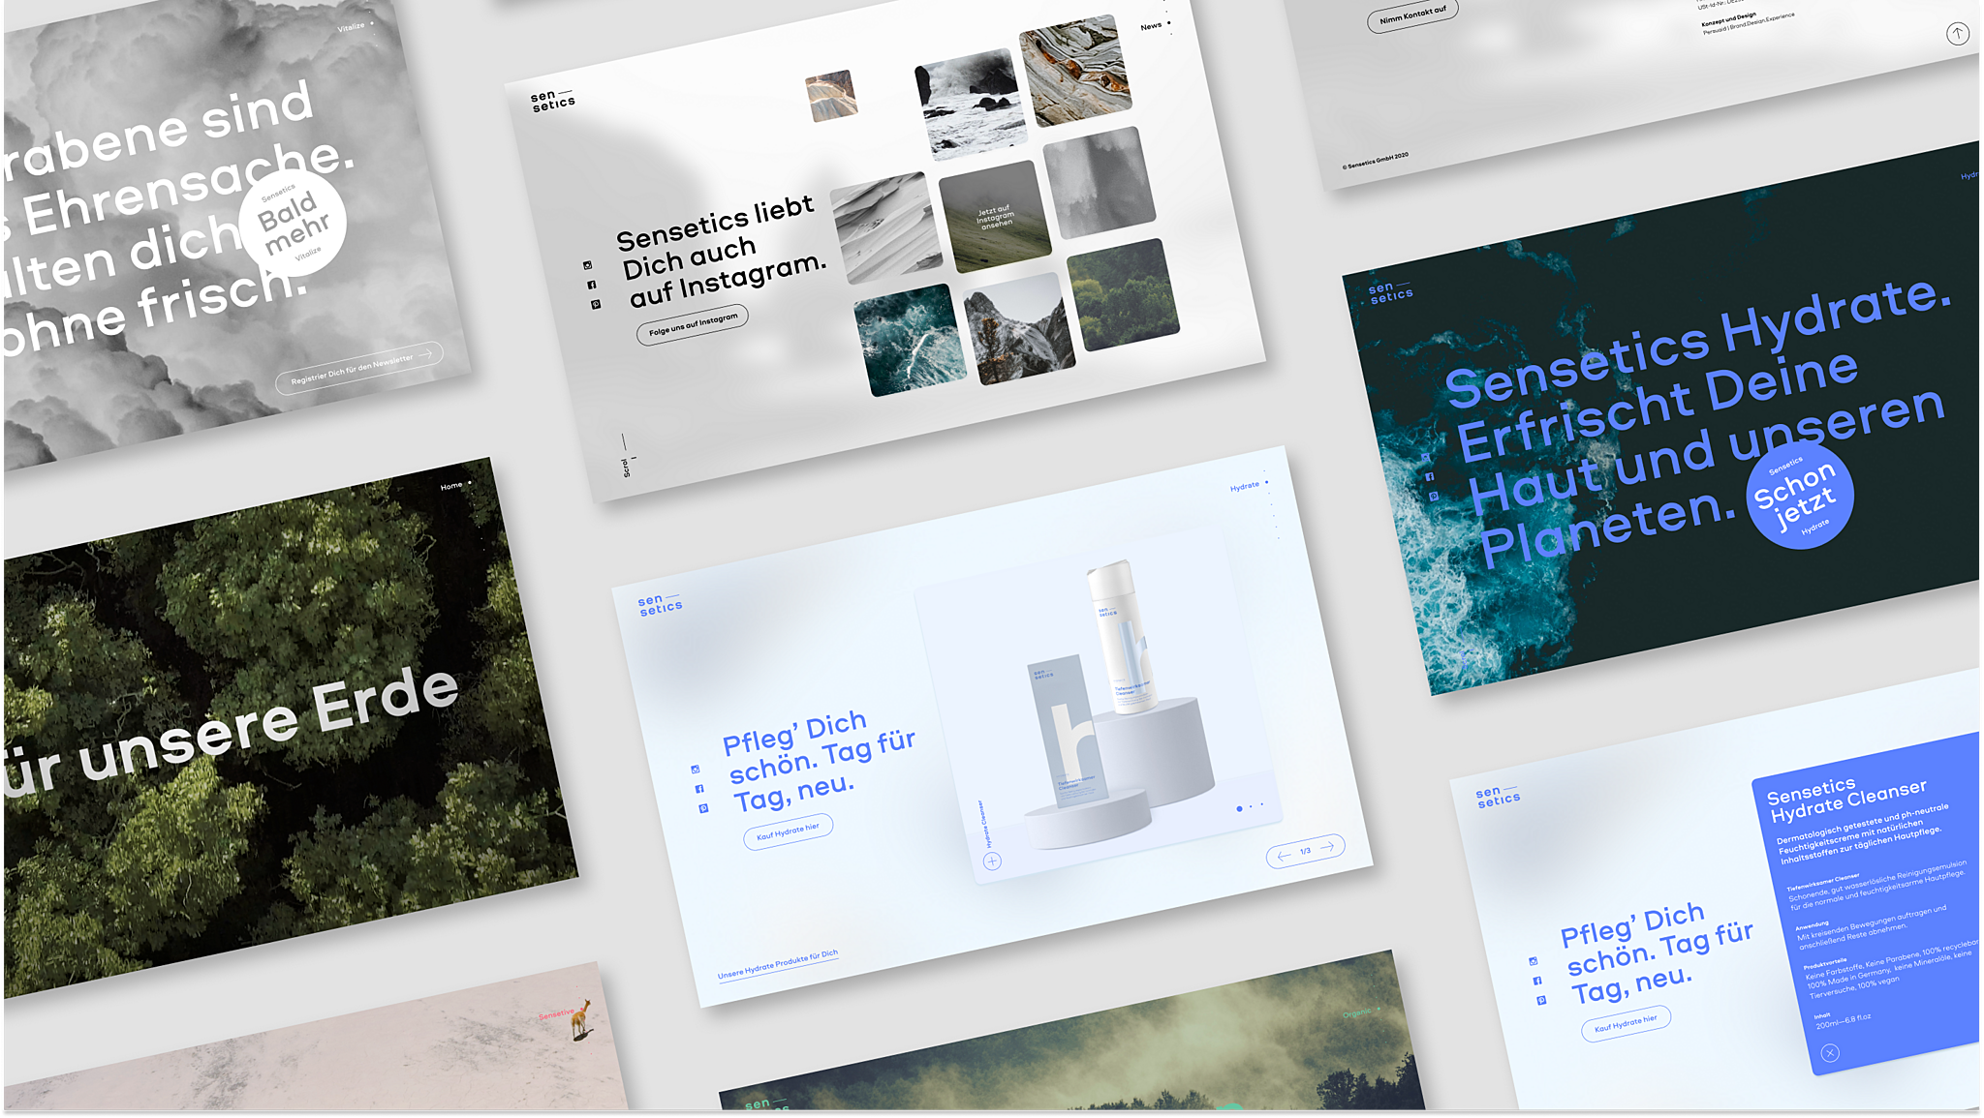
Task: Click Instagram icon on the Instagram page mockup
Action: click(587, 265)
